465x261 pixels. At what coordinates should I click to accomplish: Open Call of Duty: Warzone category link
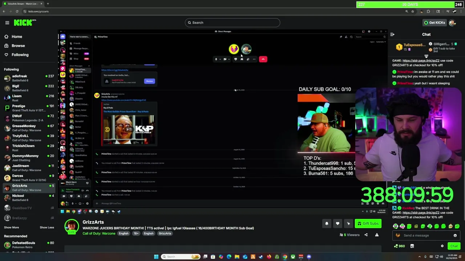[99, 233]
